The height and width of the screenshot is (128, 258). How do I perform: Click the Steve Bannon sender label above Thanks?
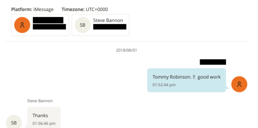coord(40,101)
